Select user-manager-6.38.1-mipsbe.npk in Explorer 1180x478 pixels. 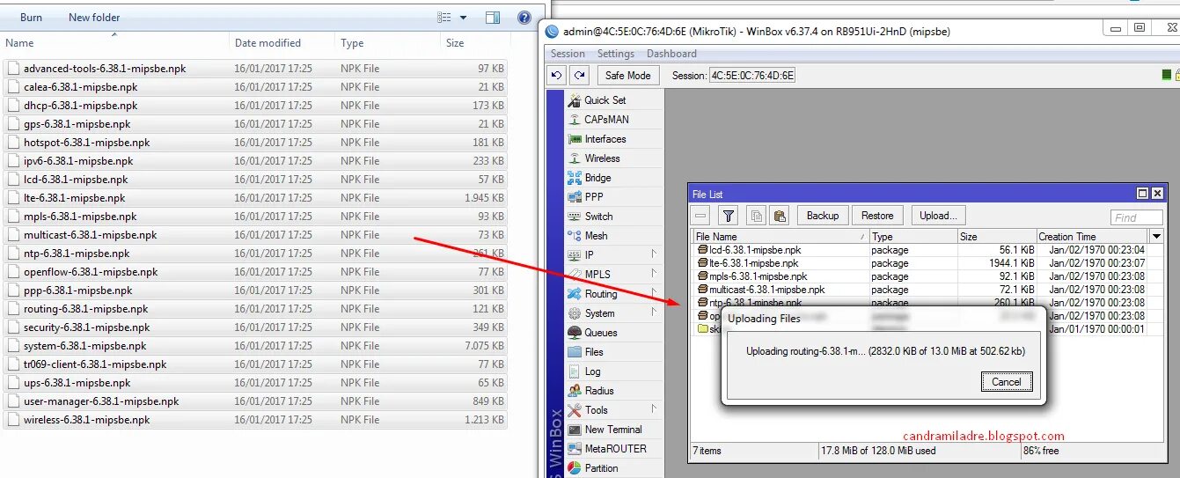tap(255, 401)
